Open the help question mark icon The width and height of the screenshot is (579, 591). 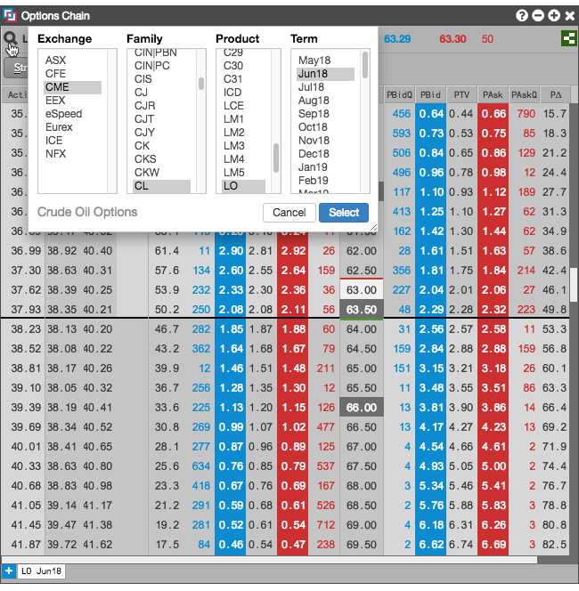point(522,15)
